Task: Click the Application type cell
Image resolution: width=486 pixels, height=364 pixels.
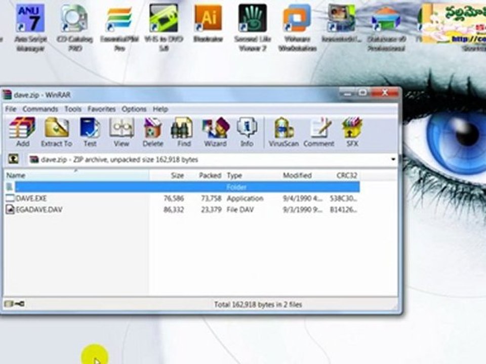Action: point(245,198)
